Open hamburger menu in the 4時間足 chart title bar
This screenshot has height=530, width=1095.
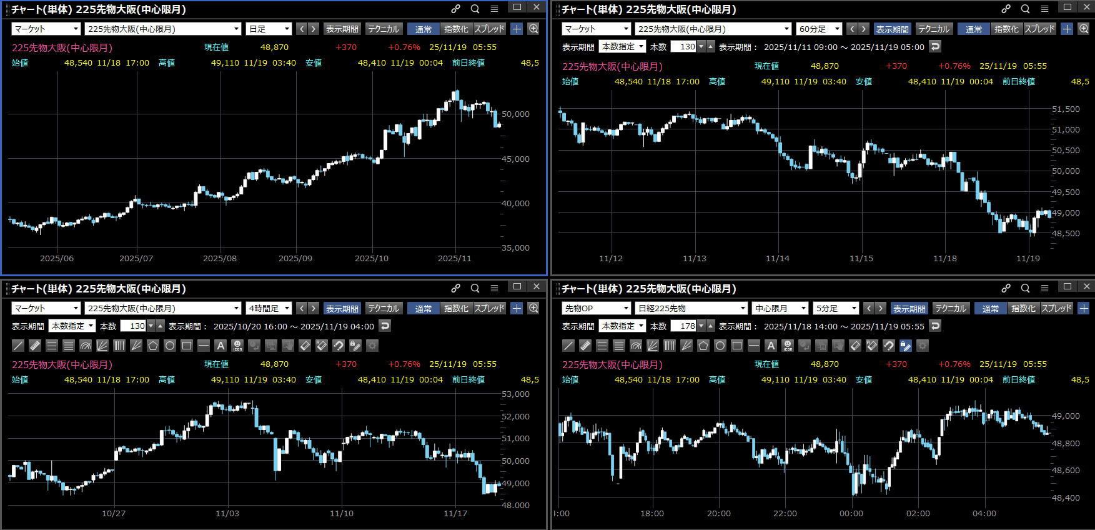(494, 288)
